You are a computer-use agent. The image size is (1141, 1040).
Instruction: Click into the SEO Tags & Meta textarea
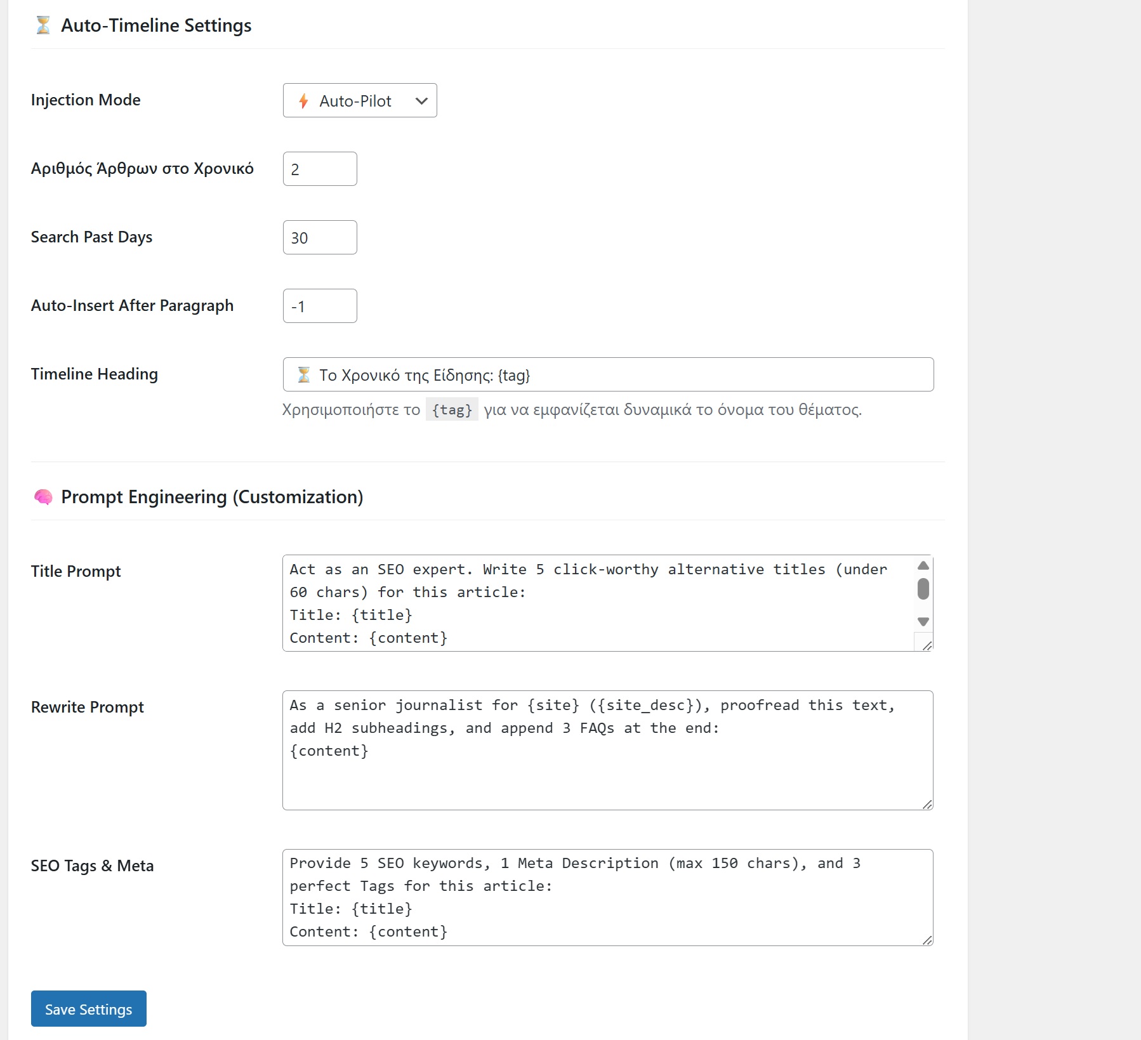click(x=607, y=897)
